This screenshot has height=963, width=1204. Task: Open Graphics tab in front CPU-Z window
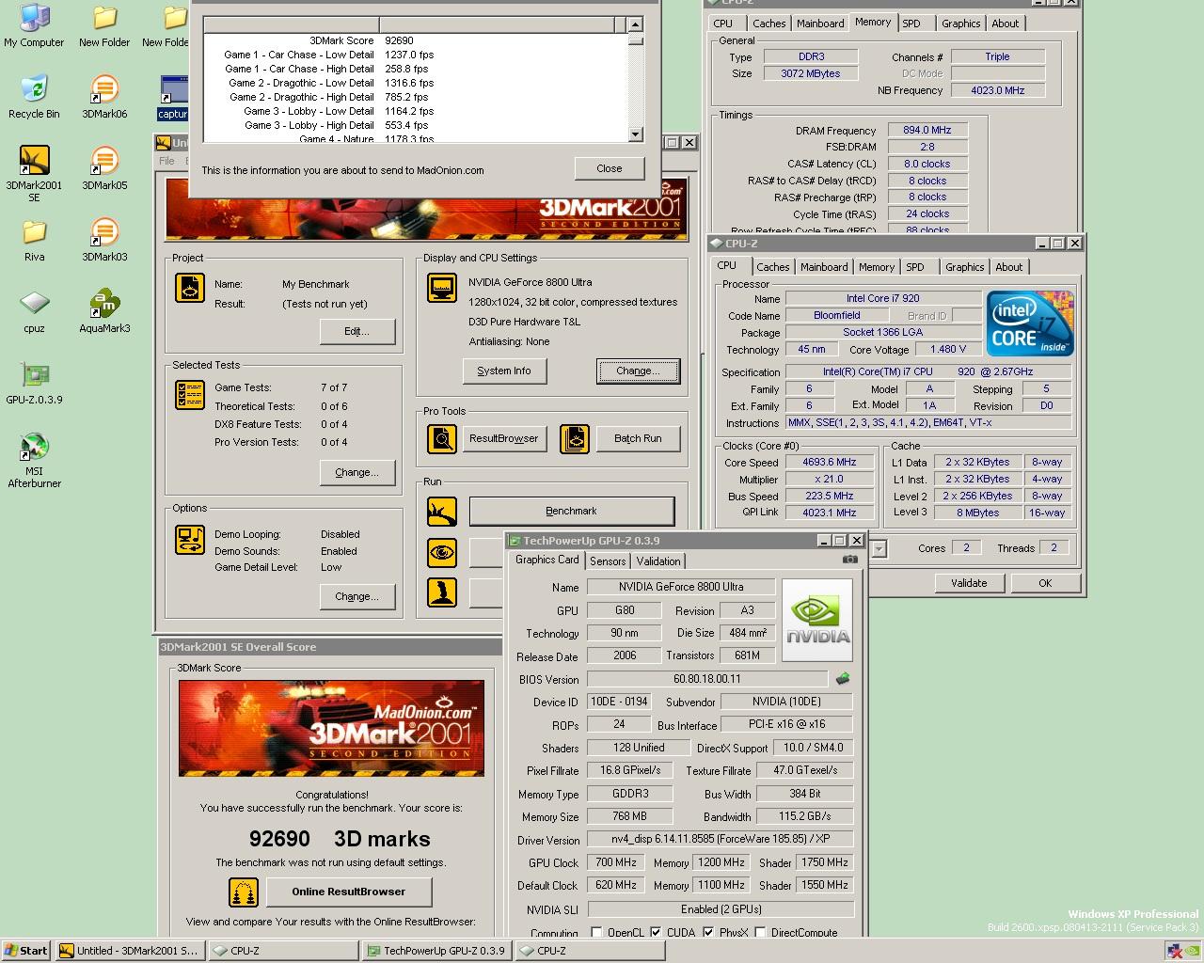[965, 267]
